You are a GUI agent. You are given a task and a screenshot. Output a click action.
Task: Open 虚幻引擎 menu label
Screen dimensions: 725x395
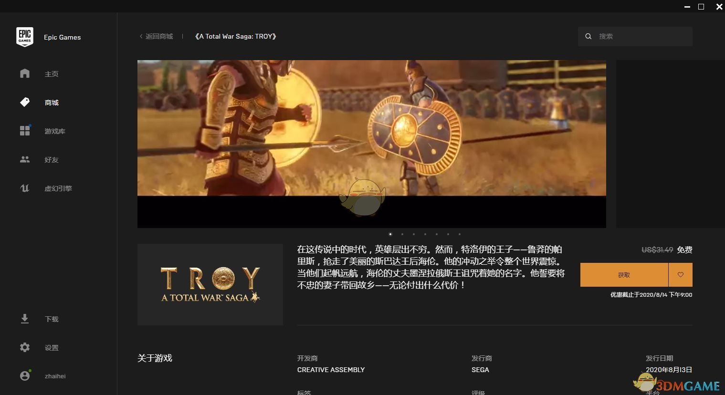click(x=58, y=188)
